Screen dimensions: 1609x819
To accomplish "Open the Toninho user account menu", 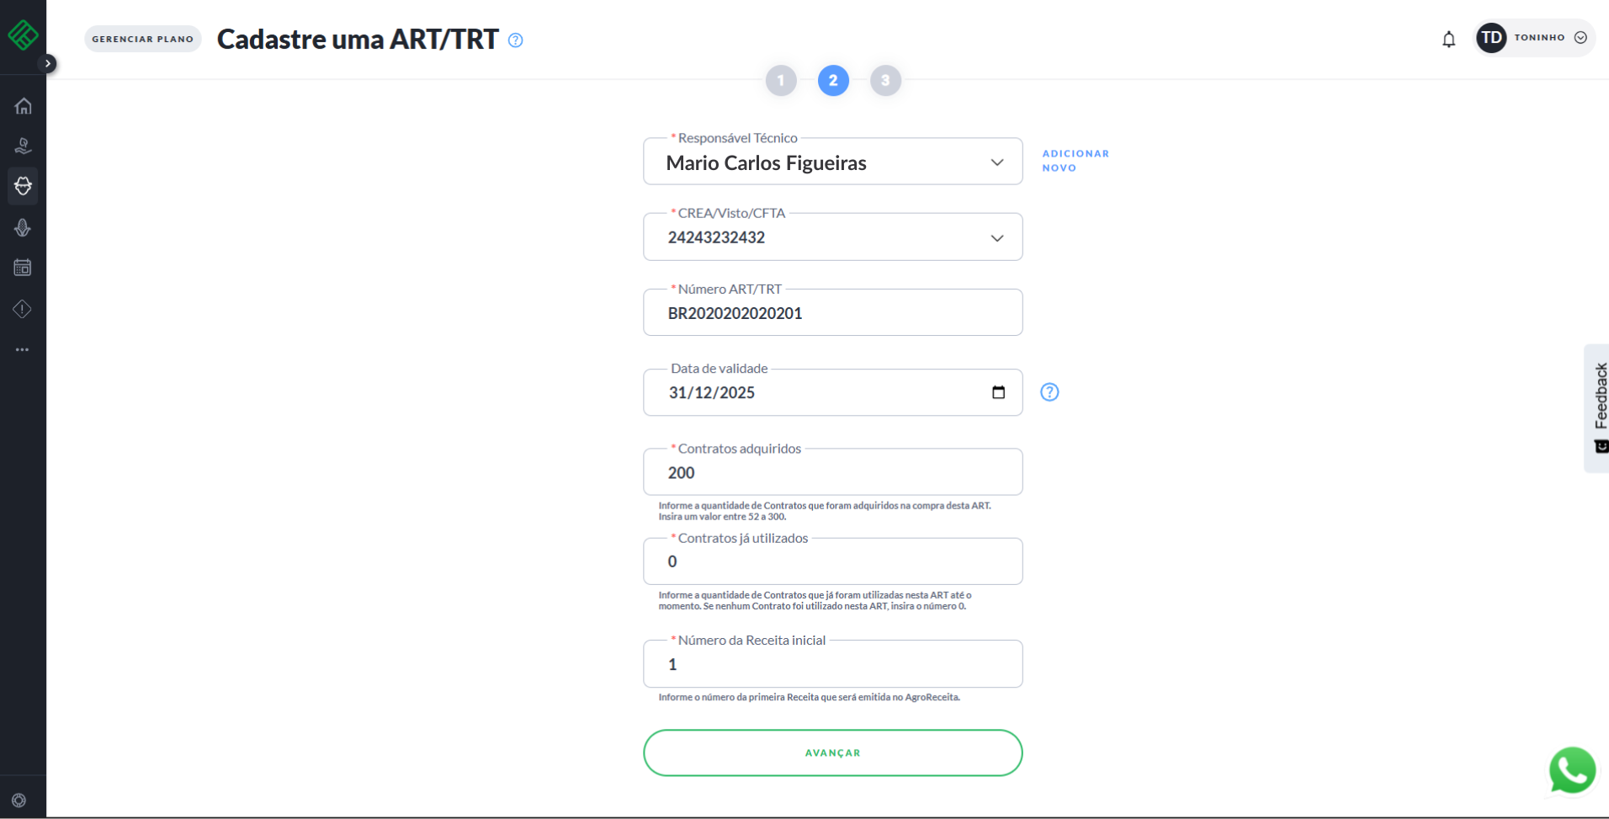I will pos(1535,38).
